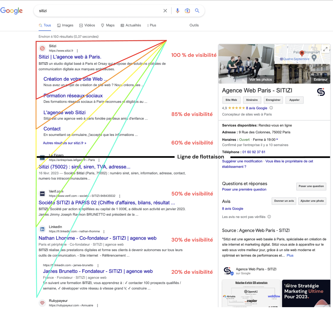Click info icon beside 'Les avis ne sont pas vérifiés'
Screen dimensions: 333x313
269,217
